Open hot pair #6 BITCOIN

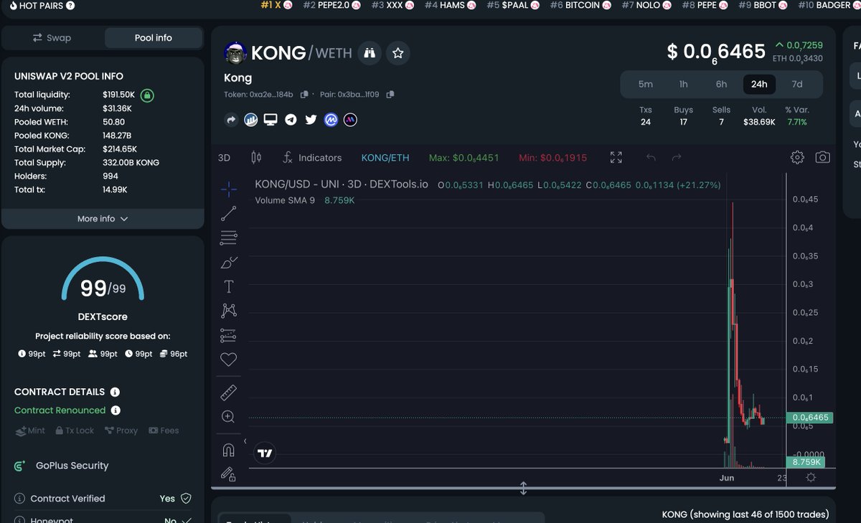[580, 5]
